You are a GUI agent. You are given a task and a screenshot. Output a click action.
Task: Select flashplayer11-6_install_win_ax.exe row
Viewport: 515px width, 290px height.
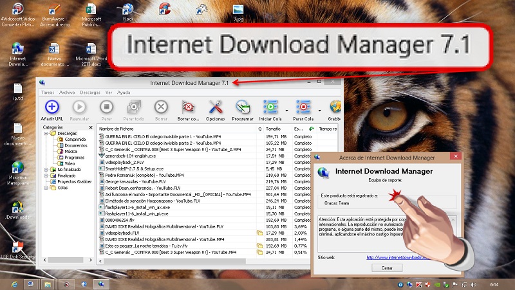coord(137,207)
